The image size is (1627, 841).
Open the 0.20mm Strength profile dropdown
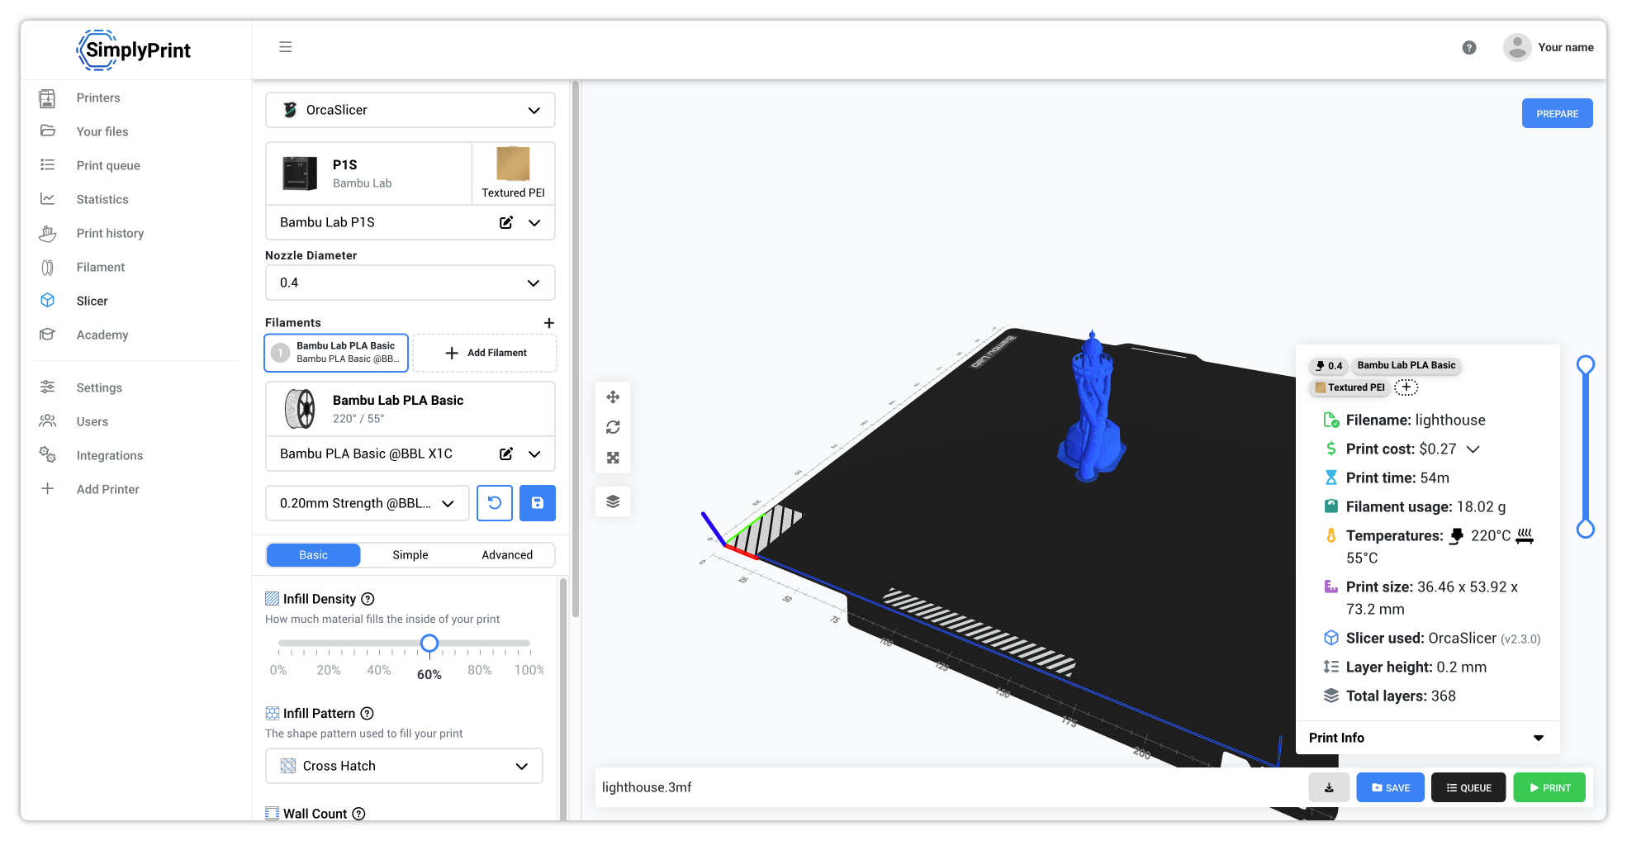pyautogui.click(x=367, y=503)
